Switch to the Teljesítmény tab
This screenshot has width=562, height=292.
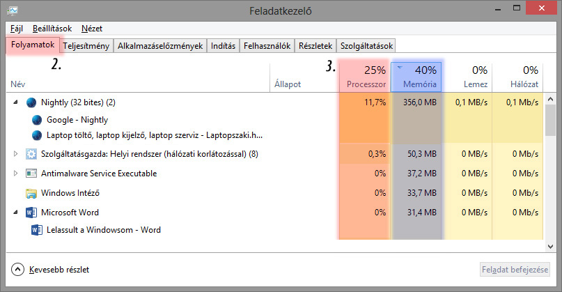tap(86, 46)
